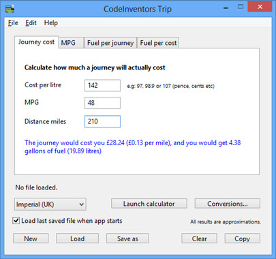Select the Journey cost tab
This screenshot has width=276, height=259.
click(x=36, y=42)
